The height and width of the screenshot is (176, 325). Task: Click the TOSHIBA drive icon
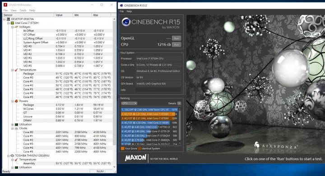click(x=13, y=156)
